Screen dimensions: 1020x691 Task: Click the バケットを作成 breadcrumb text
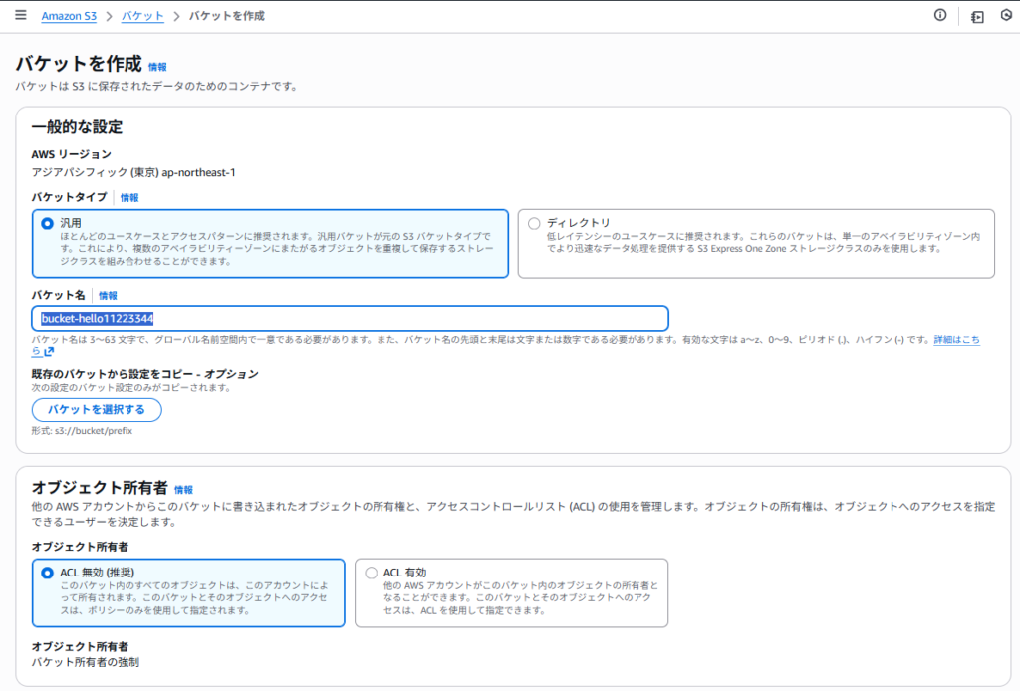pyautogui.click(x=226, y=17)
